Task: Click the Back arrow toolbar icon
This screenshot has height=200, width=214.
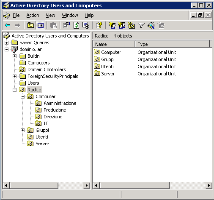Action: click(8, 25)
